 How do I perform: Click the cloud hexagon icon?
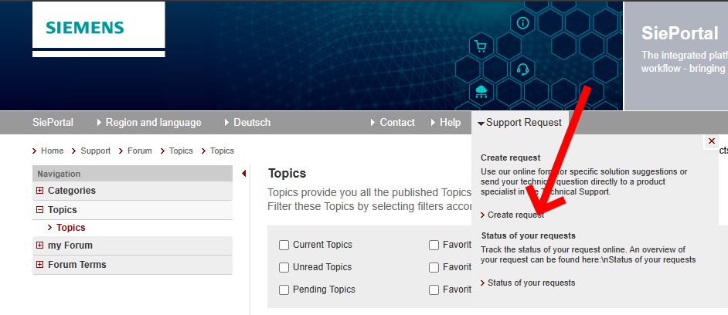481,93
